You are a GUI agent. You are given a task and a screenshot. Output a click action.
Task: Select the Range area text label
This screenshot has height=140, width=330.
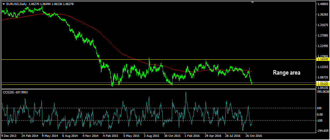pyautogui.click(x=286, y=73)
